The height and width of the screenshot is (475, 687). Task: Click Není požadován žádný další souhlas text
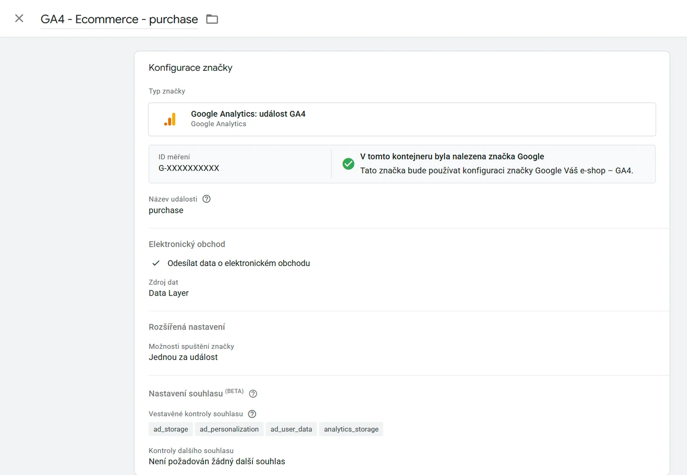pyautogui.click(x=217, y=462)
